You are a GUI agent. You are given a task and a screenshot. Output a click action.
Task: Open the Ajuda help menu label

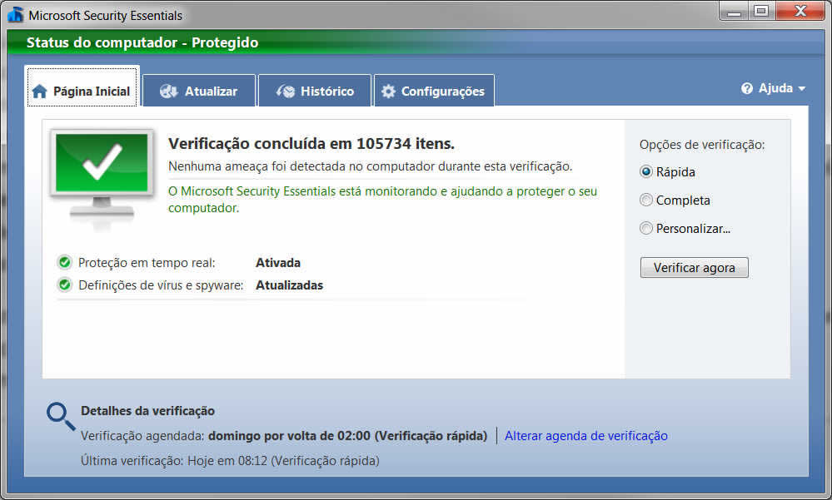click(x=775, y=88)
